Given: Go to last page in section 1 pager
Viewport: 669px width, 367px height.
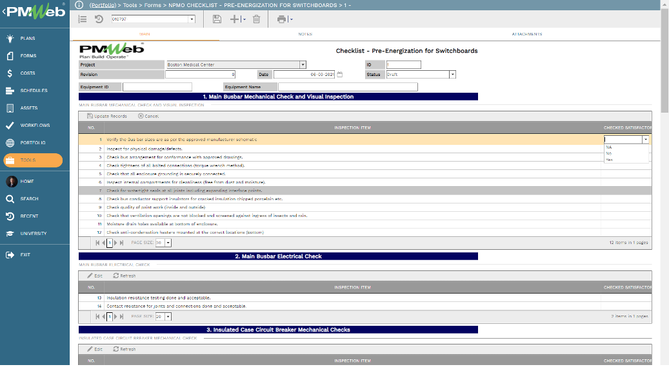Looking at the screenshot, I should (121, 243).
